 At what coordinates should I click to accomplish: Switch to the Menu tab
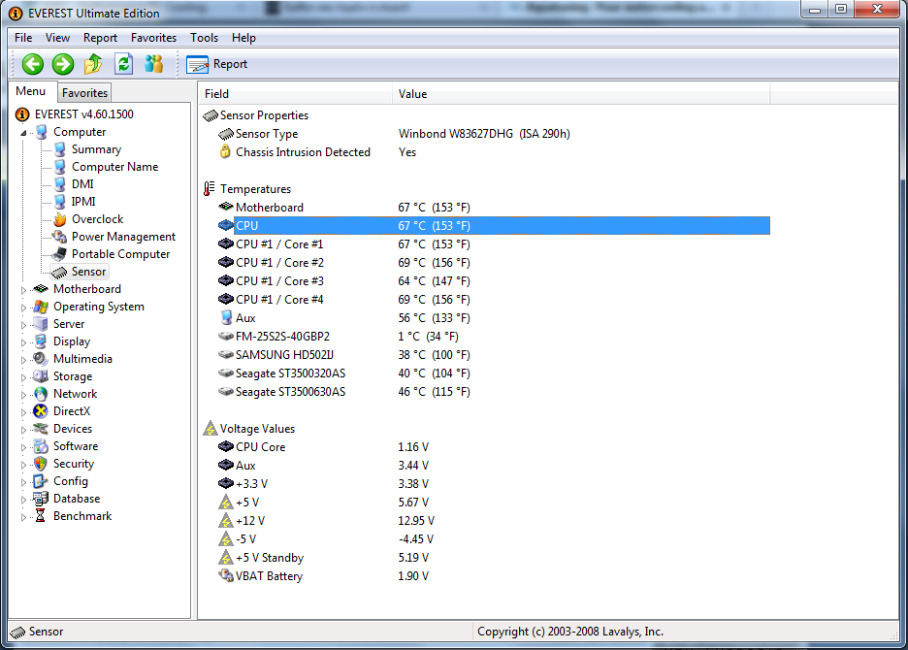coord(31,91)
